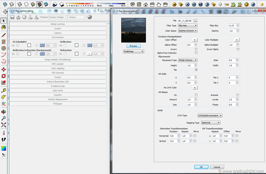Open the V-Ray material editor (M) icon
Viewport: 266px width, 174px height.
point(174,4)
